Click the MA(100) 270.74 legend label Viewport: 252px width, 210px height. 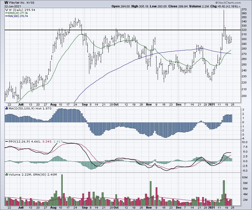(18, 16)
